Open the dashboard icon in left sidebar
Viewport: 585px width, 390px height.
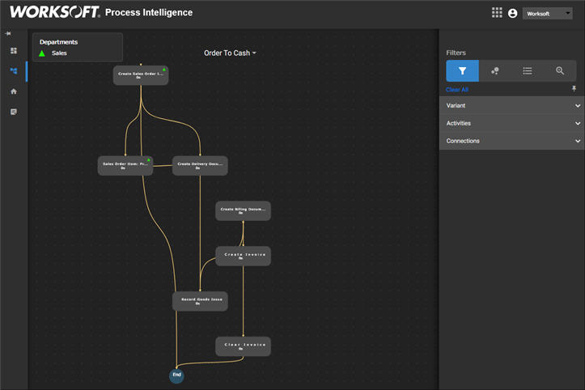[14, 51]
